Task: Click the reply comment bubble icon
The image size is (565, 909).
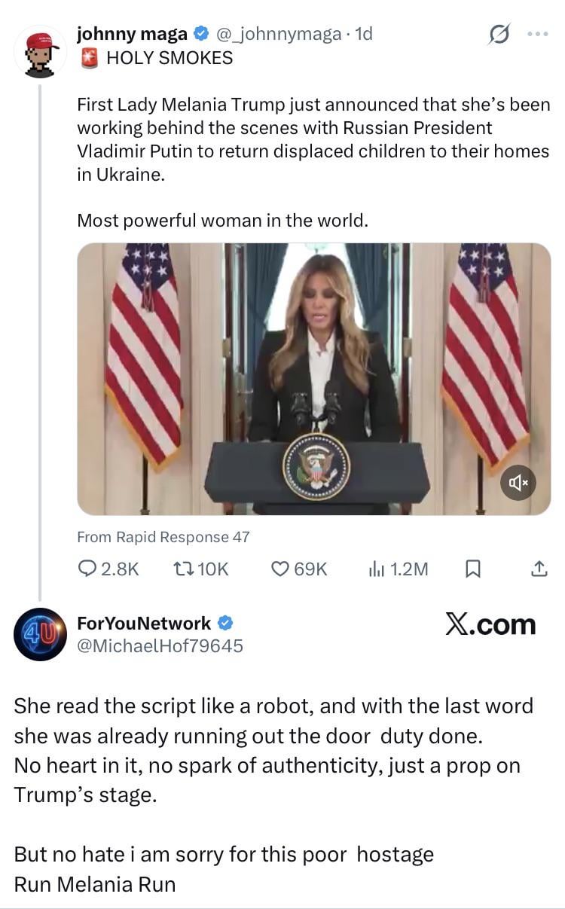Action: point(88,569)
